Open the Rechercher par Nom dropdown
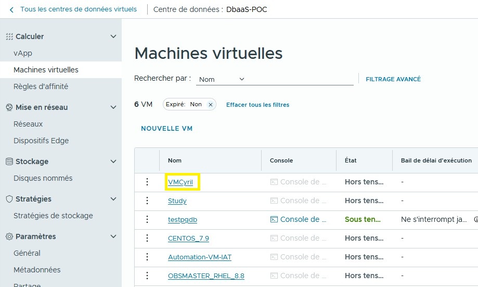Screen dimensions: 478x287 (221, 79)
